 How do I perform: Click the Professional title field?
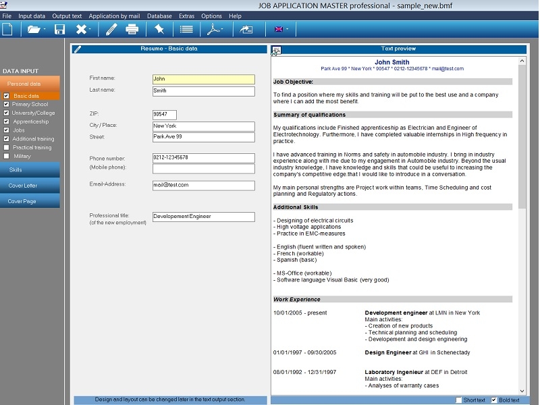pyautogui.click(x=204, y=217)
